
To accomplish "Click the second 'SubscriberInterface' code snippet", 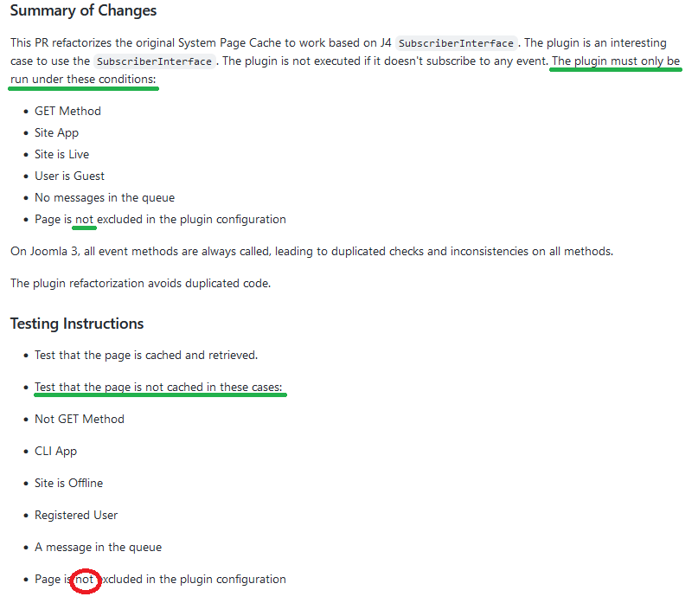I will [x=154, y=61].
